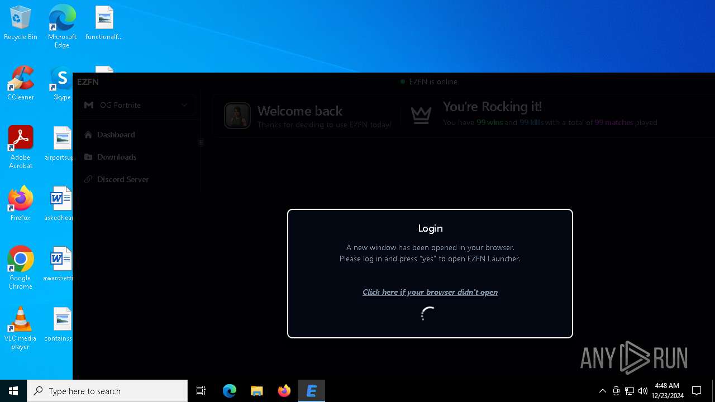The width and height of the screenshot is (715, 402).
Task: Click the taskbar search box
Action: (x=107, y=391)
